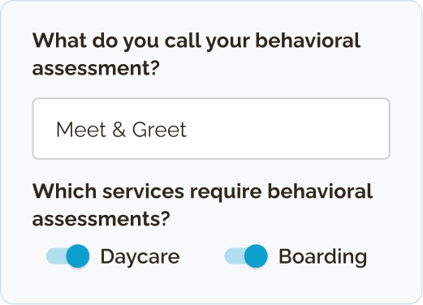
Task: Place cursor after "Greet" in the input
Action: point(188,130)
